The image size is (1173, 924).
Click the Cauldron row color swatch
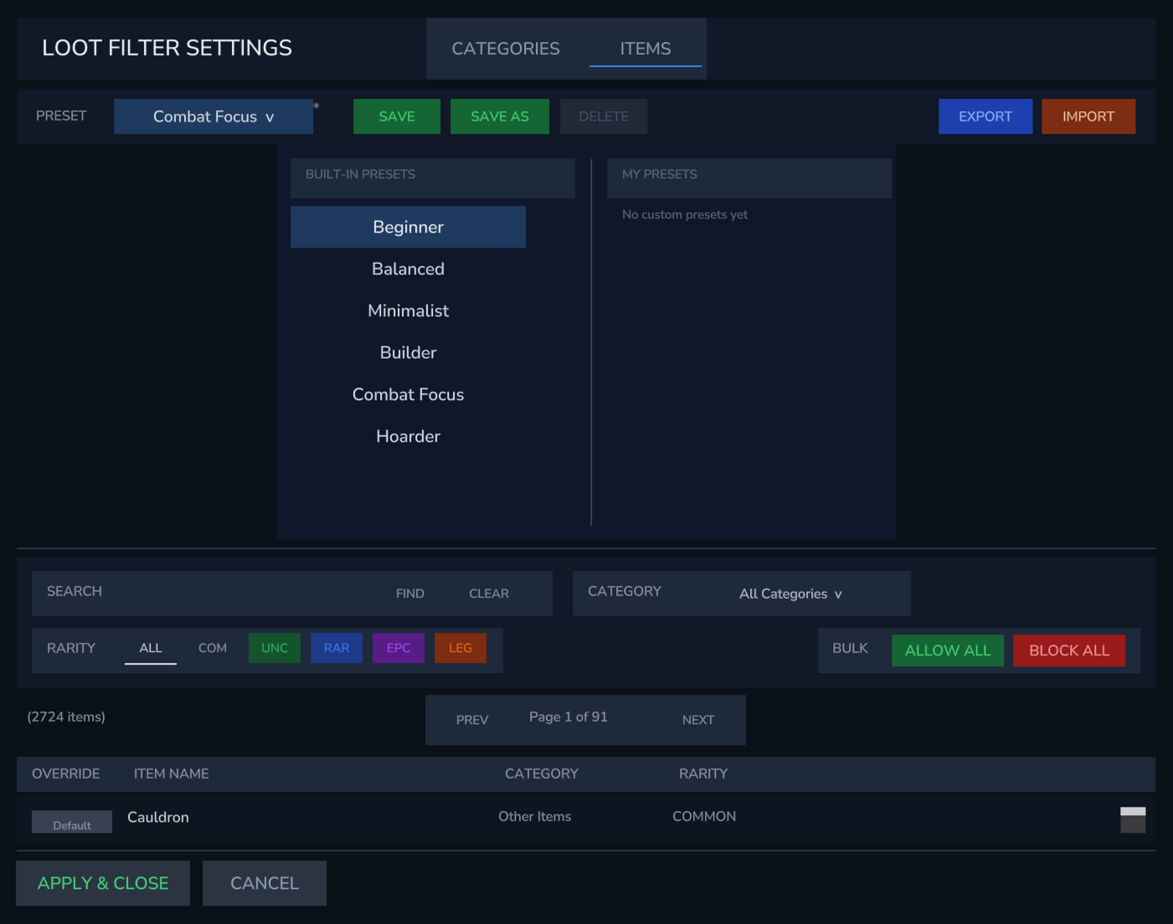(x=1132, y=819)
